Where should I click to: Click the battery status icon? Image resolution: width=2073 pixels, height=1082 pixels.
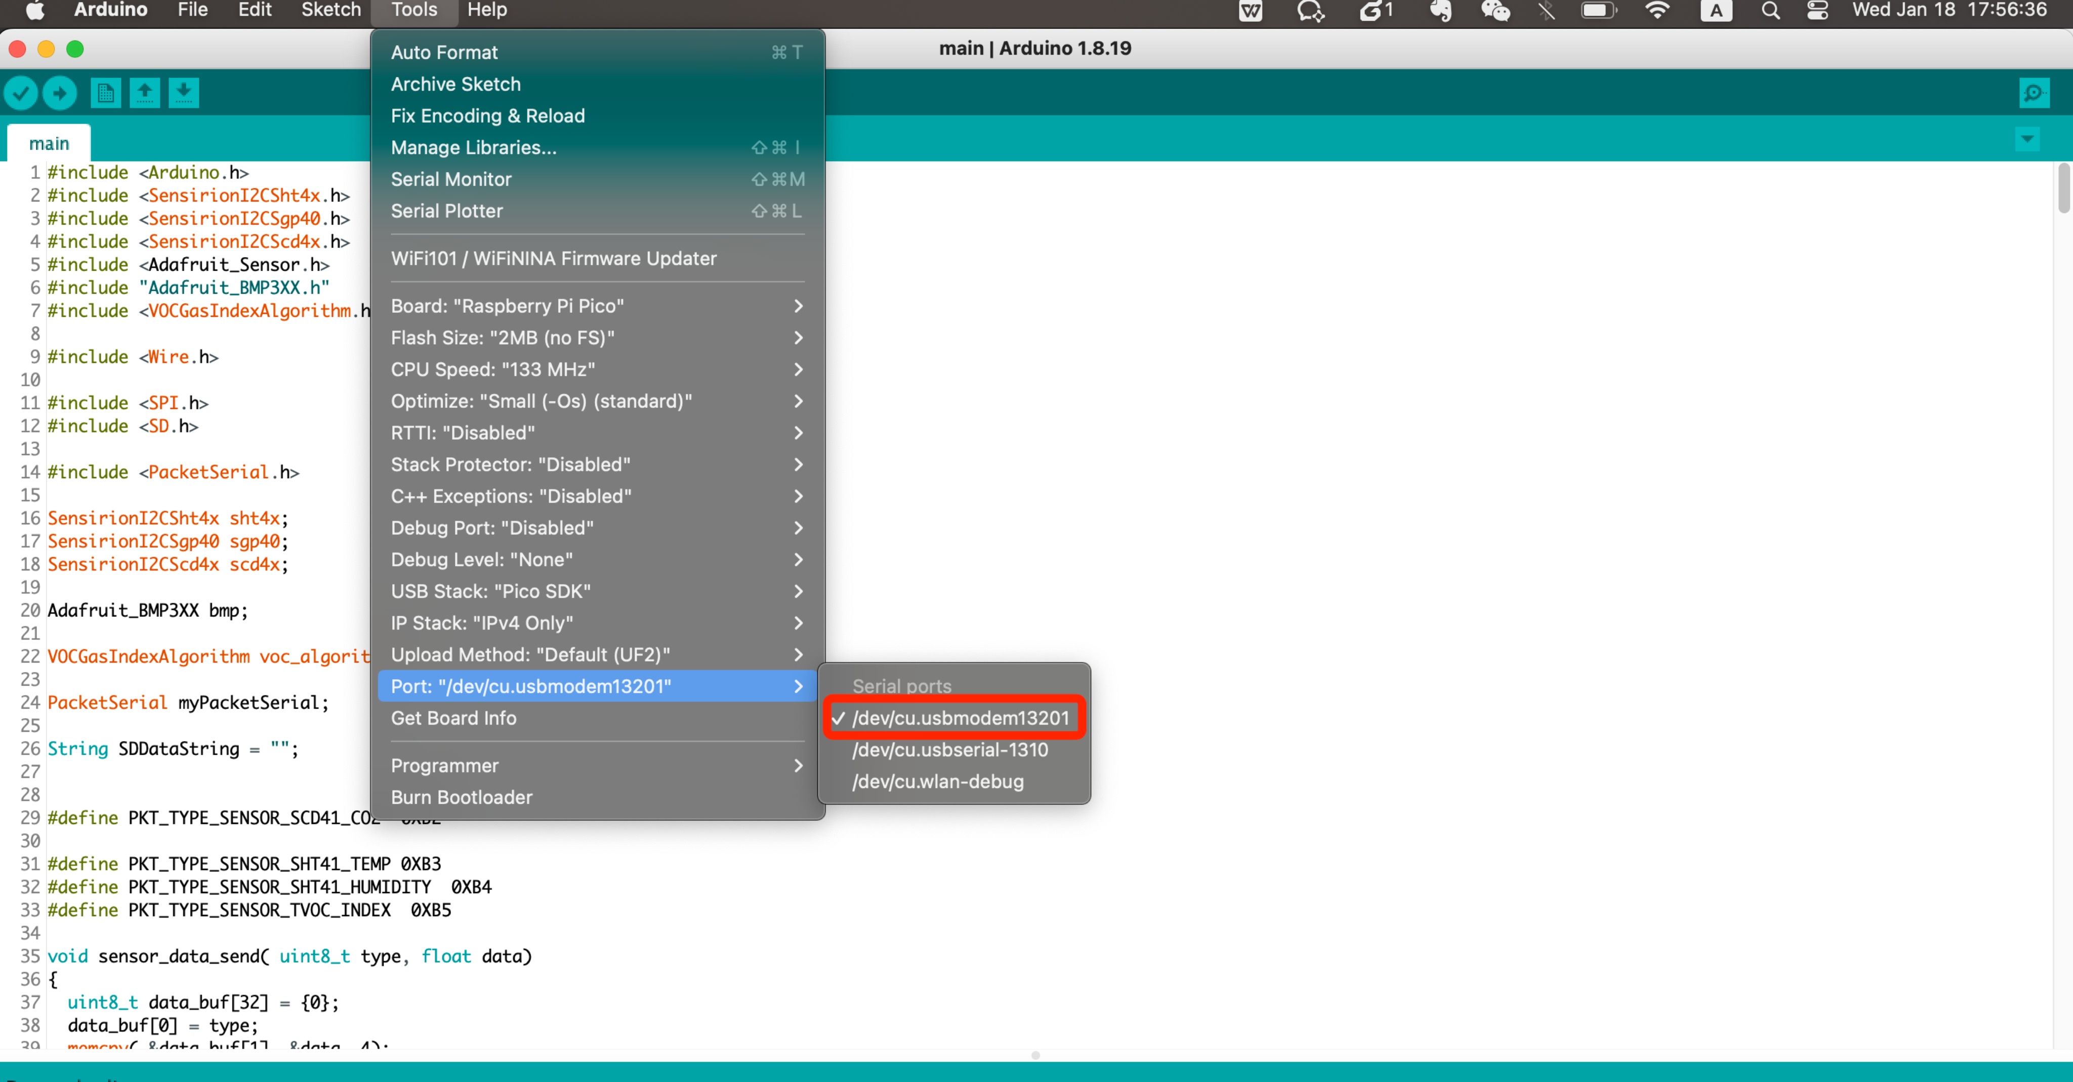point(1598,11)
